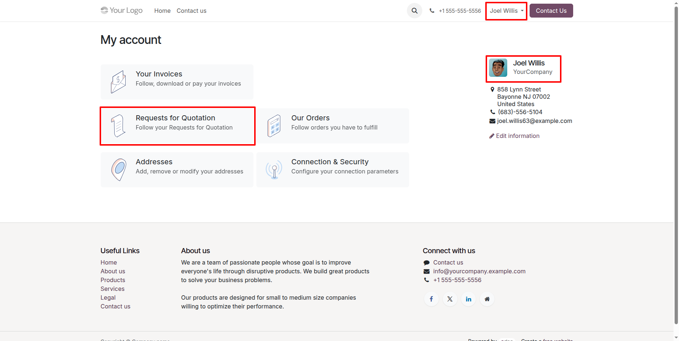Click the Our Orders calculator icon
Image resolution: width=679 pixels, height=341 pixels.
274,126
